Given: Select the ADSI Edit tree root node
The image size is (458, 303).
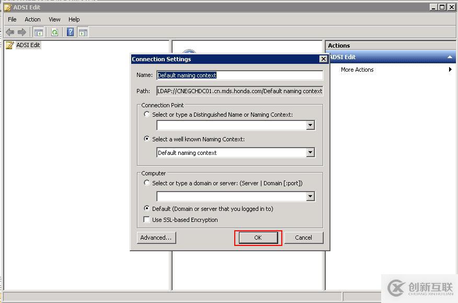Looking at the screenshot, I should point(28,45).
